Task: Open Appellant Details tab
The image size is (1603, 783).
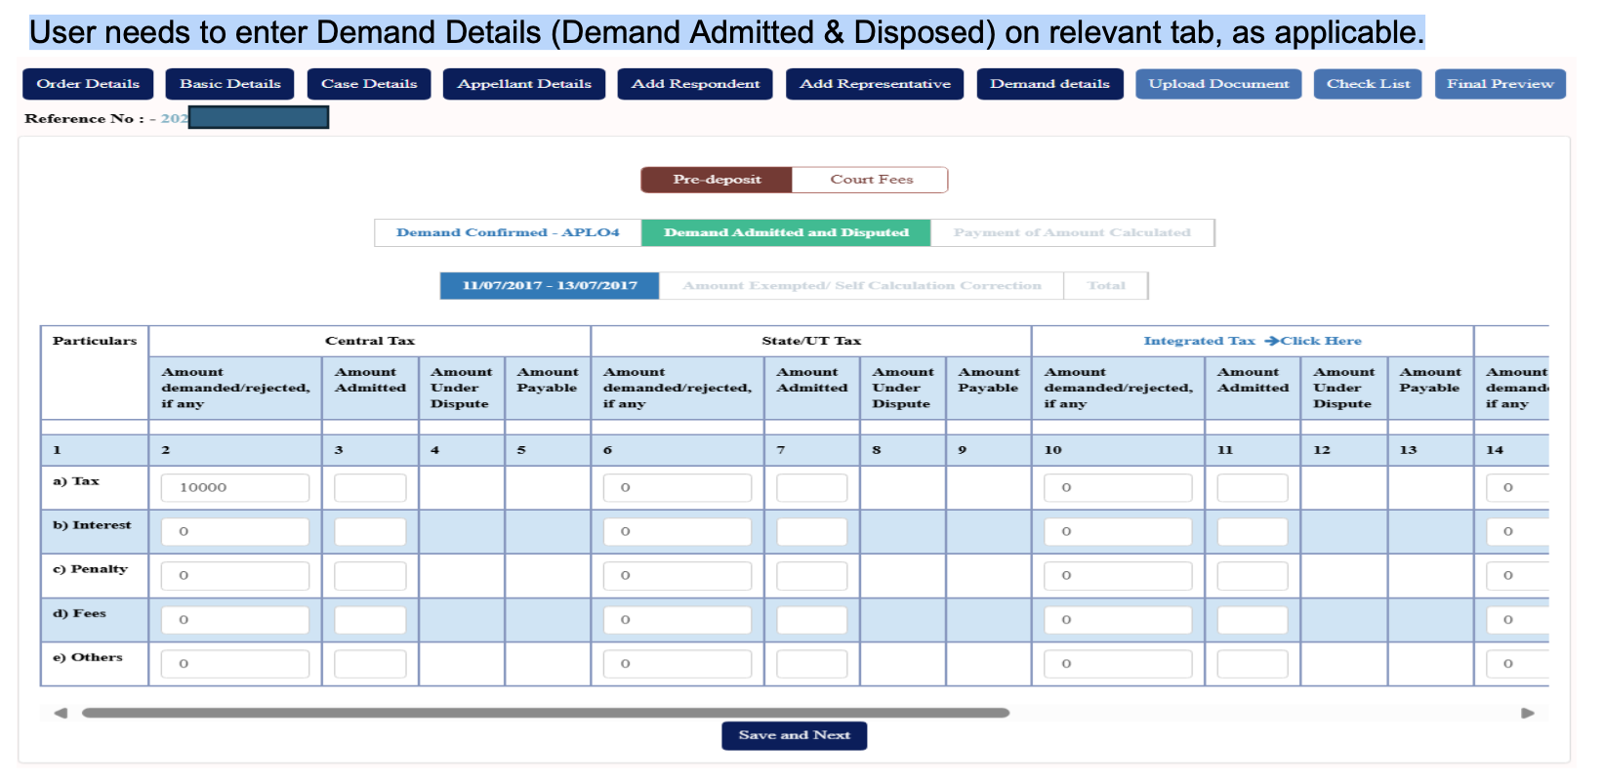Action: [x=524, y=84]
